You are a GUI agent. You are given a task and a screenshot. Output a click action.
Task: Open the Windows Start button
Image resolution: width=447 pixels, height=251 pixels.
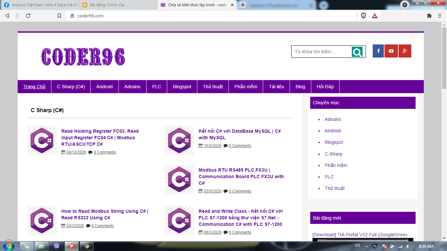coord(9,245)
